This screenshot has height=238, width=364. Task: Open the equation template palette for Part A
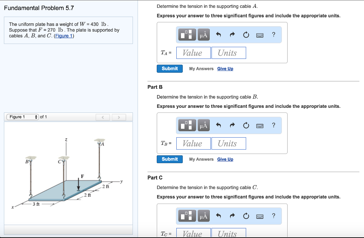[187, 34]
